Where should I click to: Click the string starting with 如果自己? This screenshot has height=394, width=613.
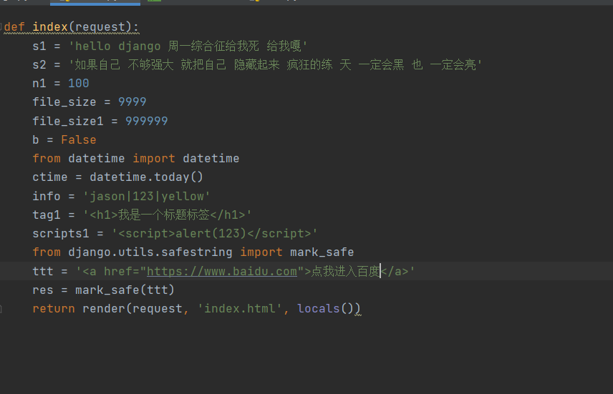(275, 64)
